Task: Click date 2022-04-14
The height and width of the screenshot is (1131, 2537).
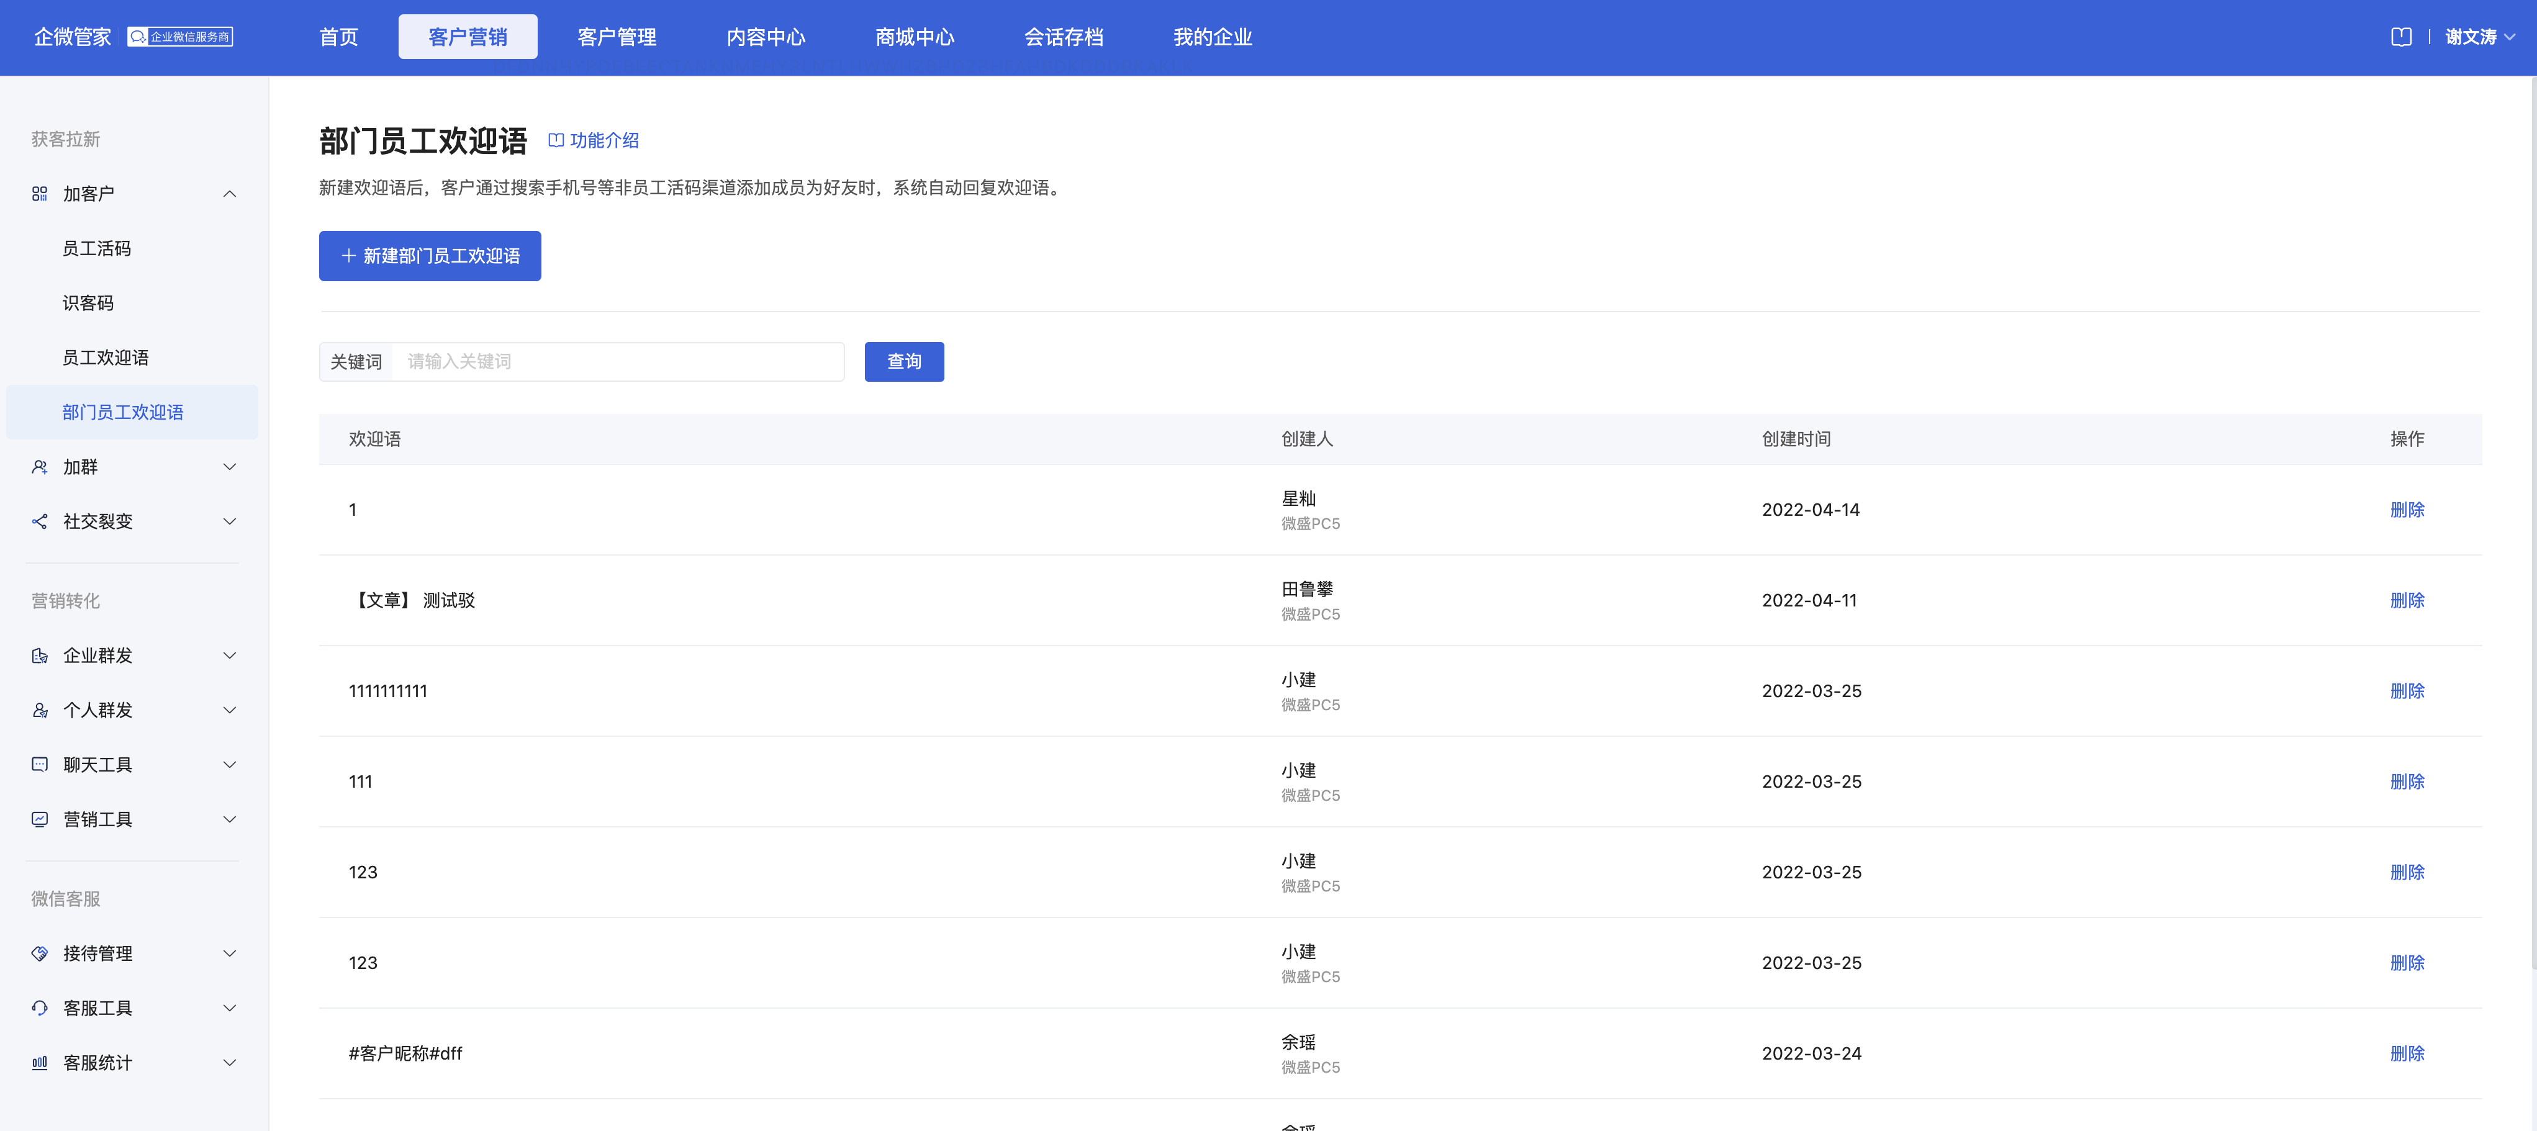Action: [1810, 510]
